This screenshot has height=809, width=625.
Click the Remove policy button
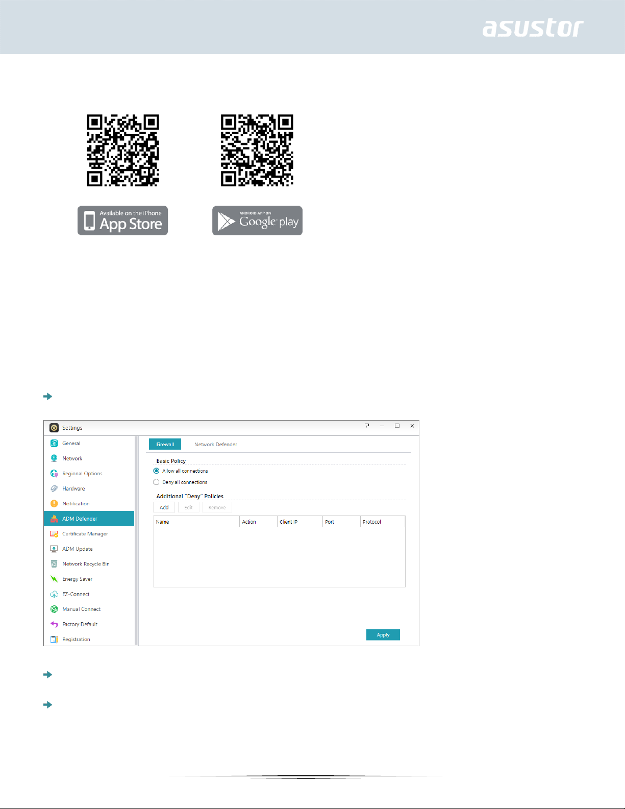click(x=217, y=507)
